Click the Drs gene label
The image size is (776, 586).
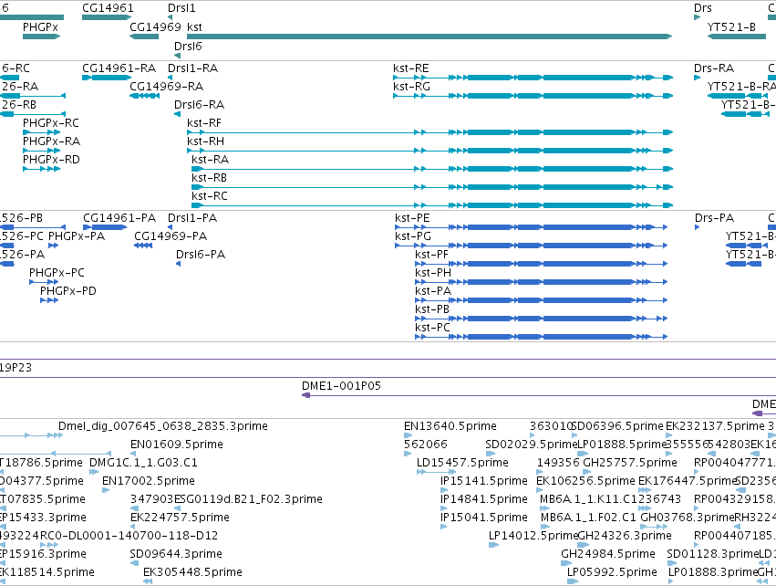[703, 8]
